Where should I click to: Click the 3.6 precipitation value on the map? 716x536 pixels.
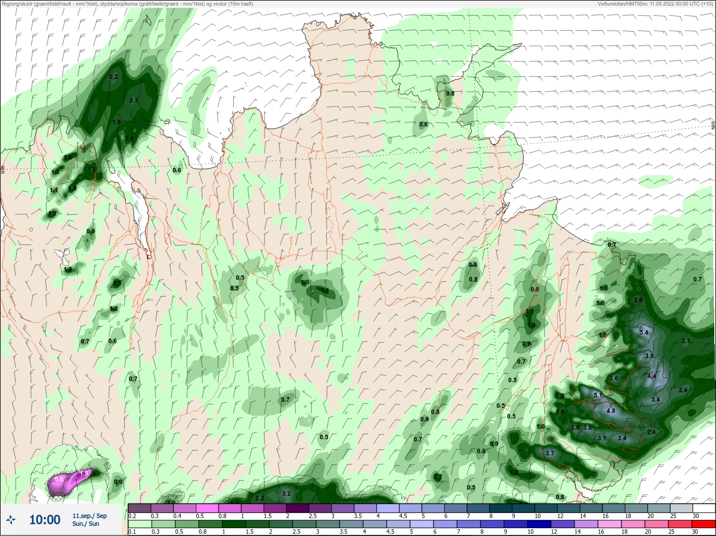(x=614, y=378)
